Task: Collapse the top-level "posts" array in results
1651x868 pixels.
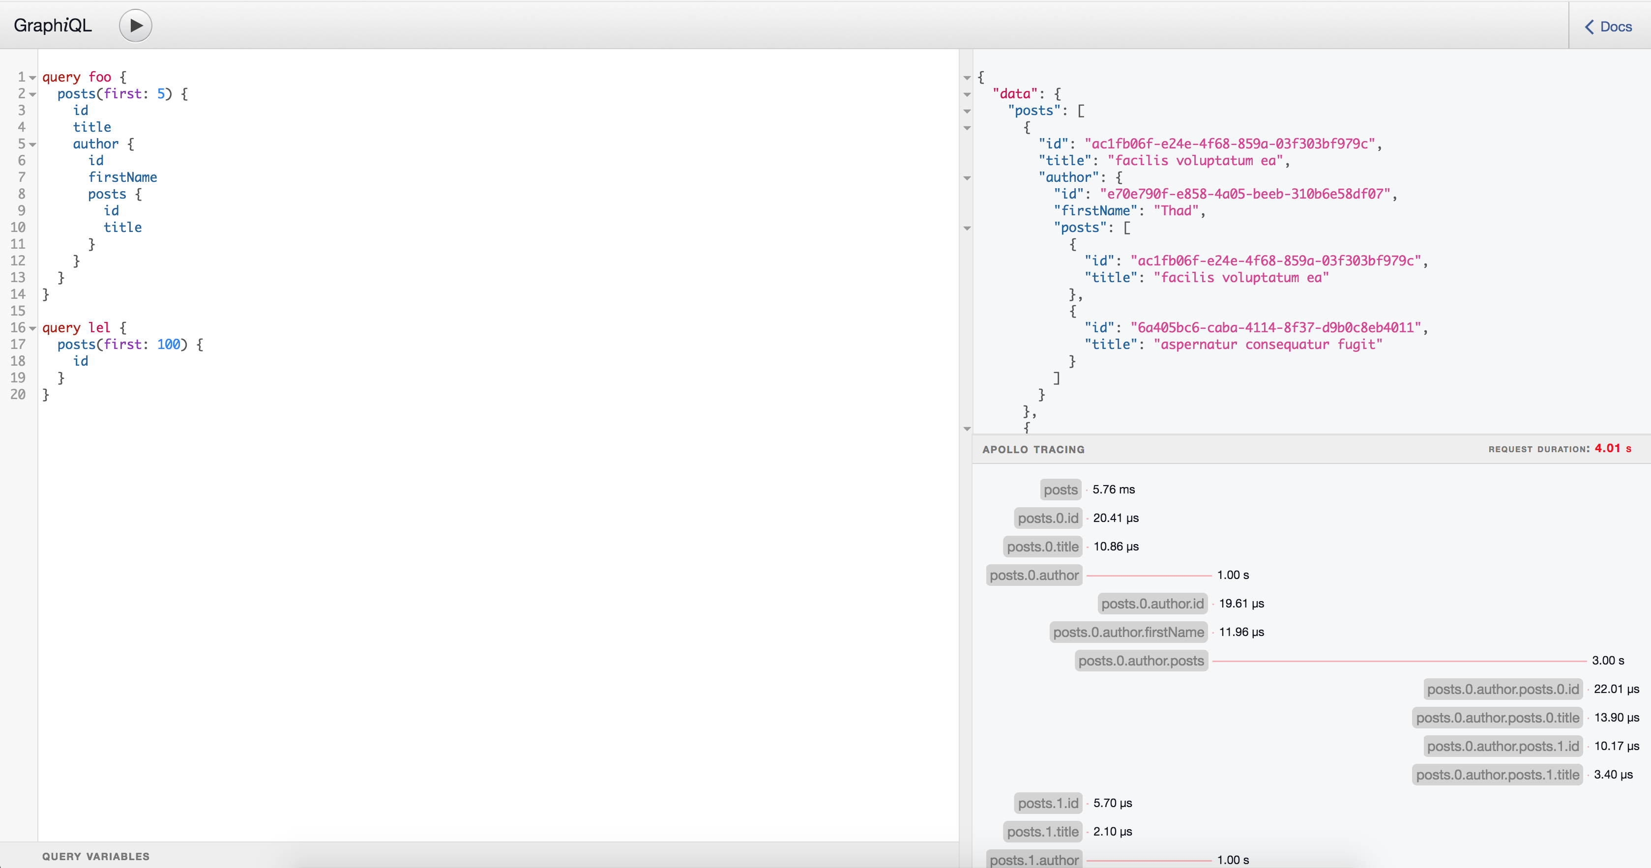Action: (x=967, y=111)
